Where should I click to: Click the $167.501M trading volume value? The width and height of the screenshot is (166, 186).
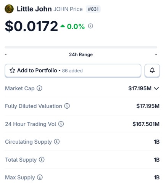click(146, 124)
